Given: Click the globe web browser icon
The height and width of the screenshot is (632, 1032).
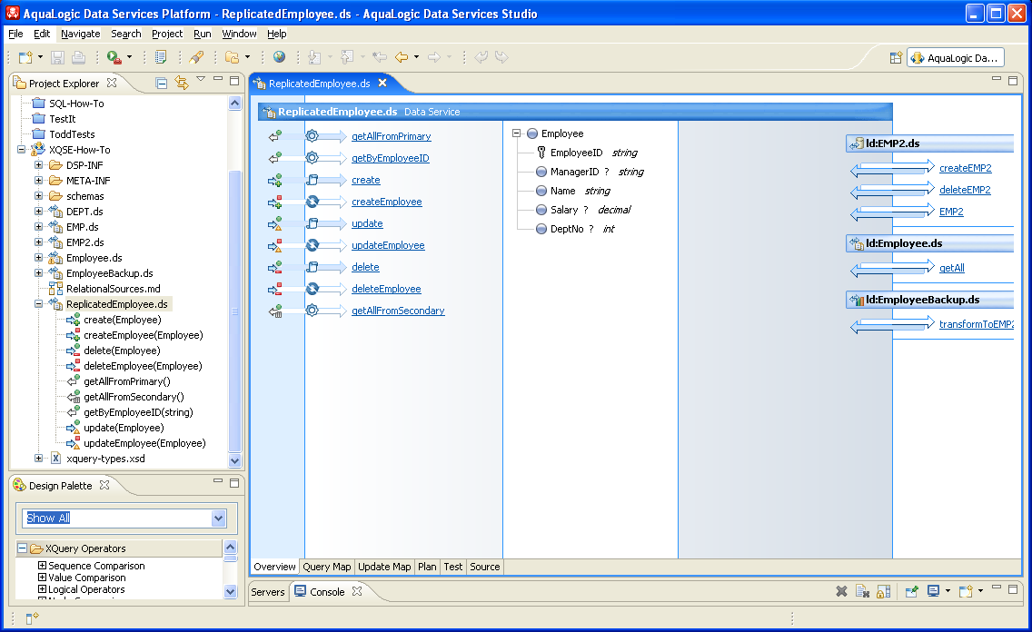Looking at the screenshot, I should point(279,57).
